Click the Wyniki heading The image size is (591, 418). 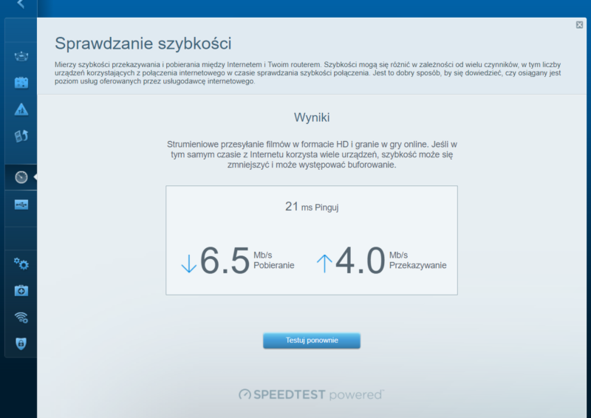pos(312,117)
